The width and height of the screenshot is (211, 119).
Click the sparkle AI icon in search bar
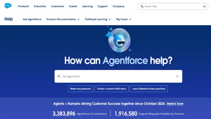pos(204,6)
